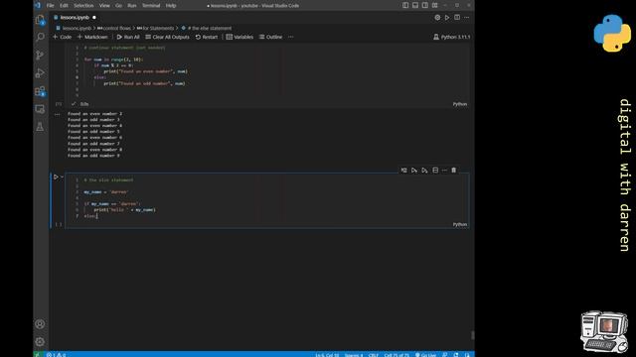Click Run All in notebook toolbar
This screenshot has width=636, height=357.
pyautogui.click(x=128, y=37)
